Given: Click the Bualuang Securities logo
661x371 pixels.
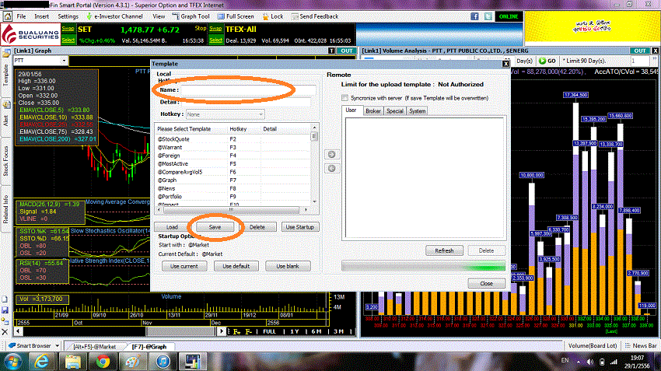Looking at the screenshot, I should (30, 34).
